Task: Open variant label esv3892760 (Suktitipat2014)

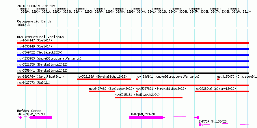Action: point(41,77)
